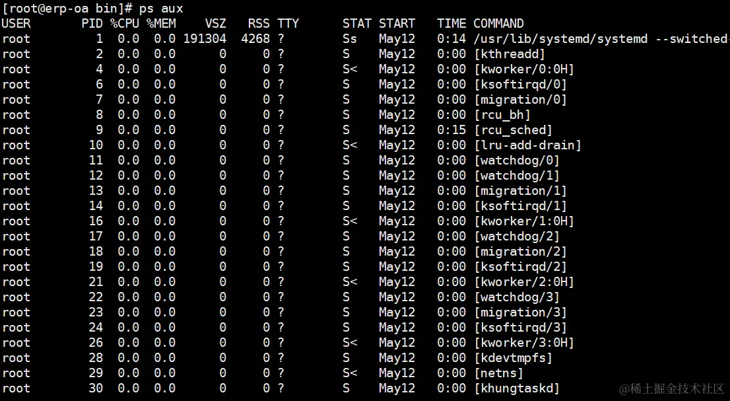The image size is (730, 401).
Task: Click the [kworker/1:0H] process name
Action: click(524, 221)
